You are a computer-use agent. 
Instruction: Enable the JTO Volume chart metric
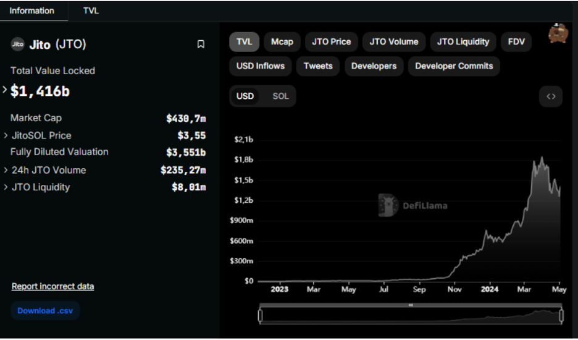(394, 41)
